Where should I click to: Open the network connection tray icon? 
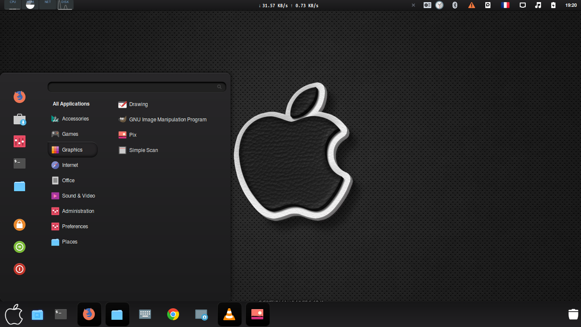[x=523, y=5]
